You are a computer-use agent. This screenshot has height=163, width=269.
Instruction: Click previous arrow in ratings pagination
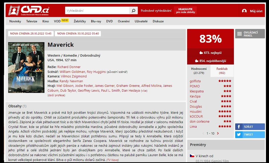point(203,133)
